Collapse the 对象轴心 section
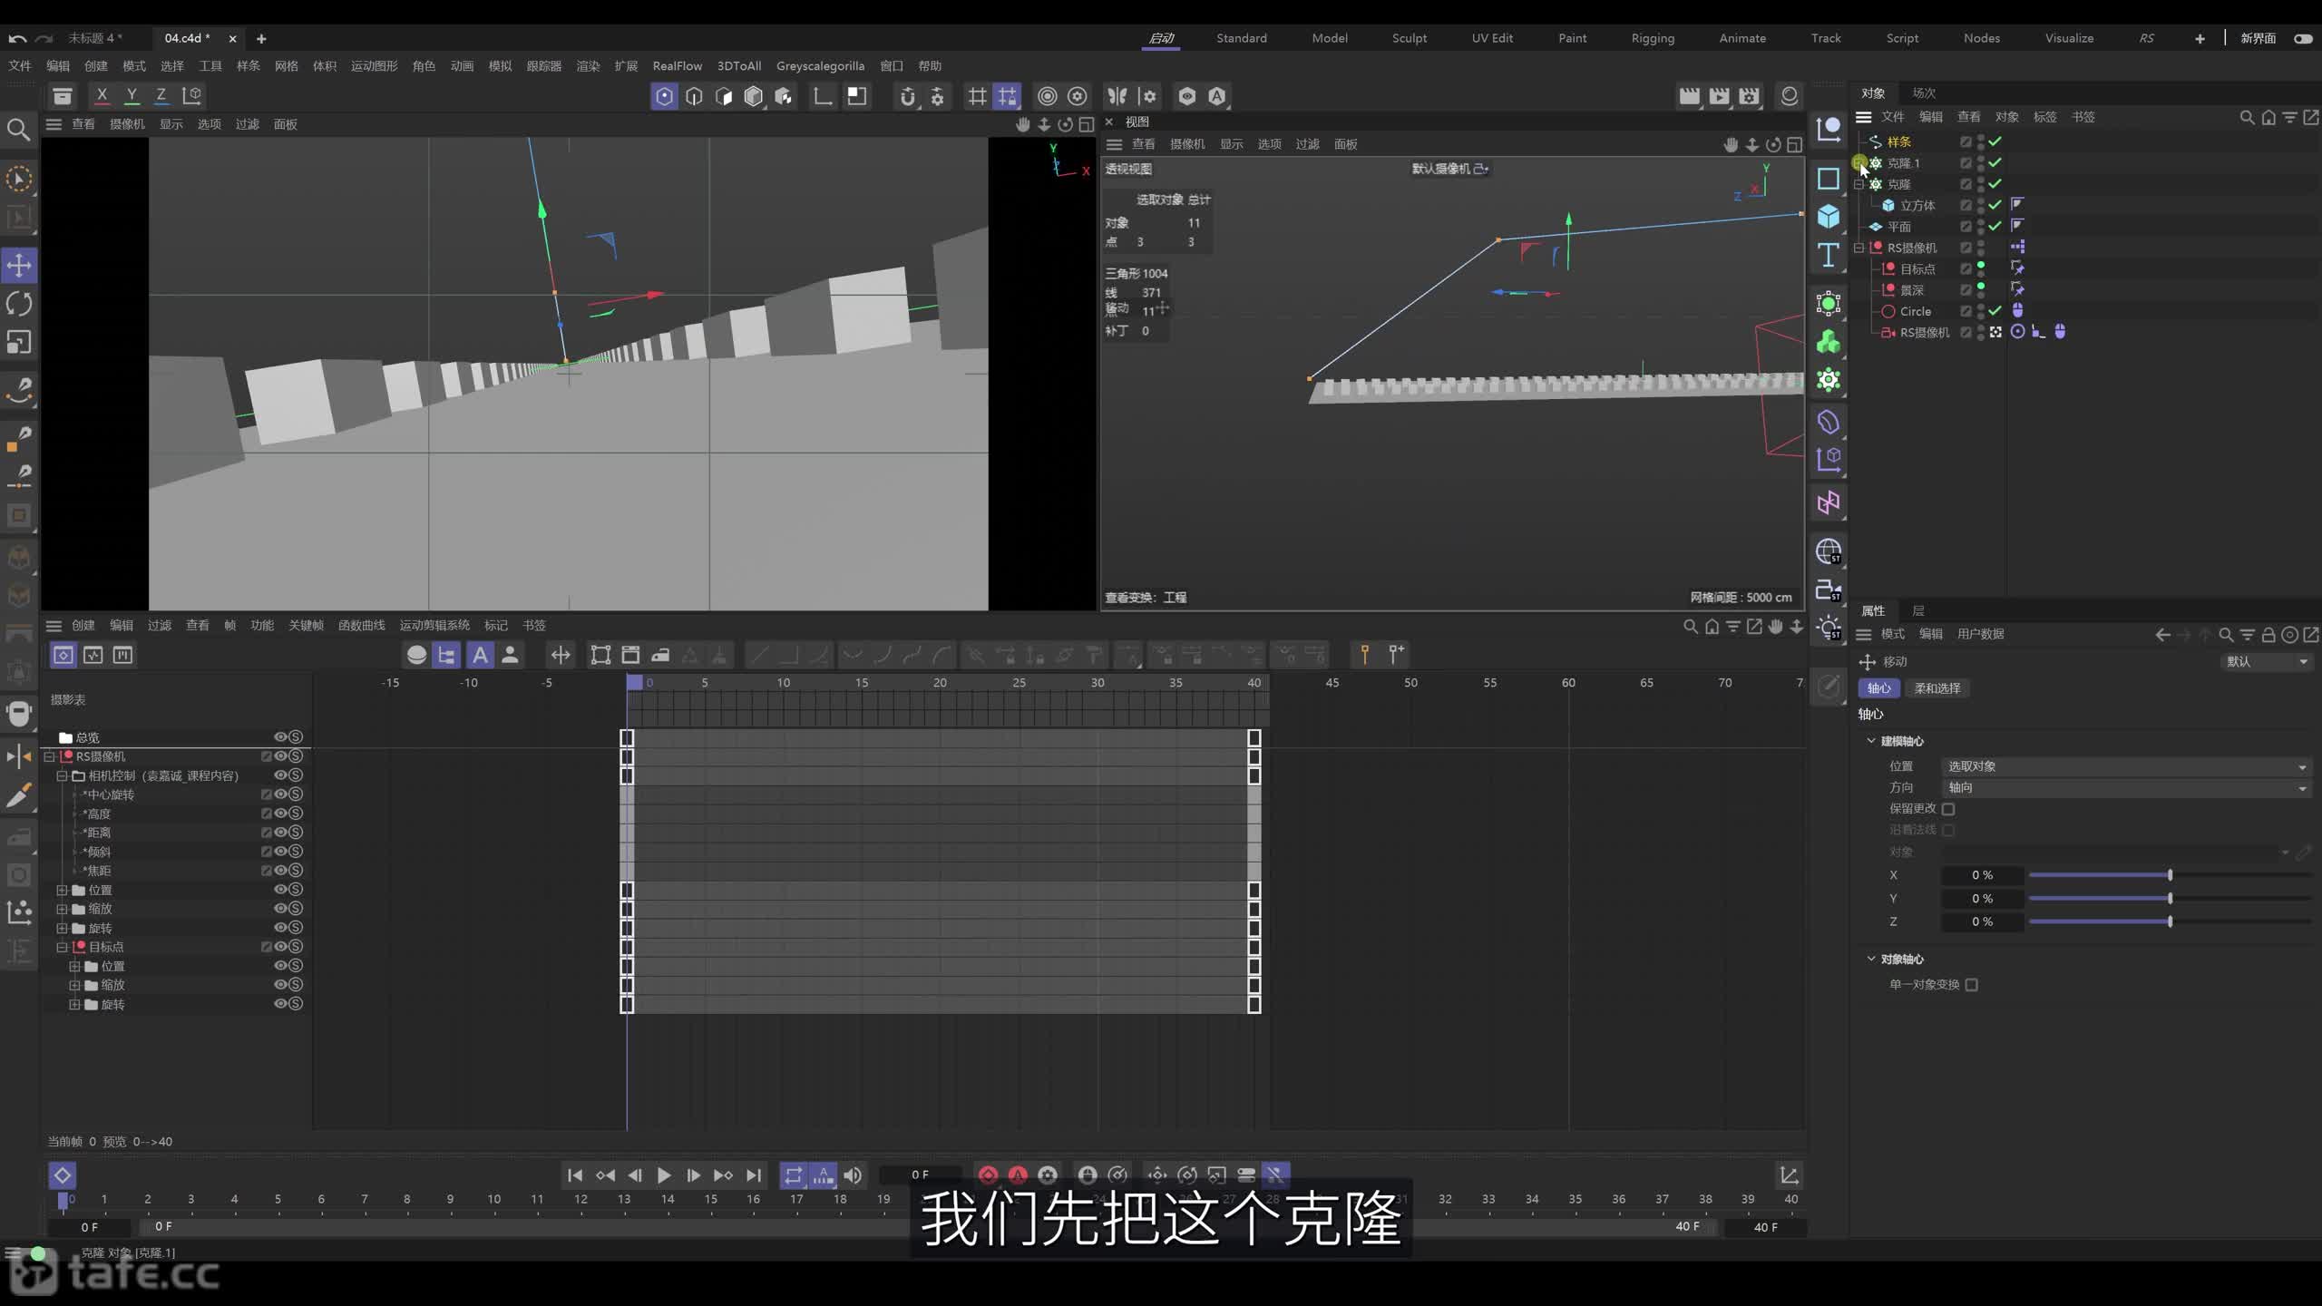Screen dimensions: 2322x1306 point(1871,959)
